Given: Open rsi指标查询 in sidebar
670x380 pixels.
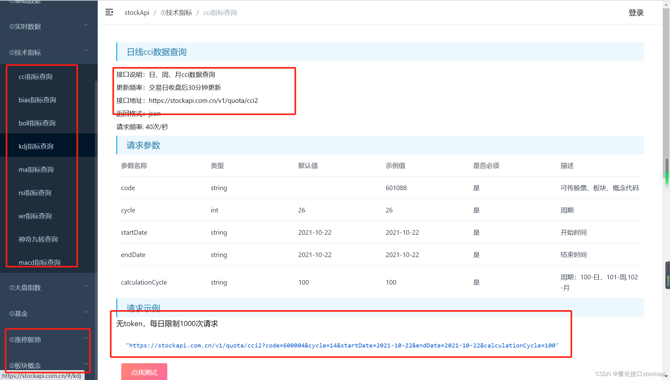Looking at the screenshot, I should click(x=35, y=193).
